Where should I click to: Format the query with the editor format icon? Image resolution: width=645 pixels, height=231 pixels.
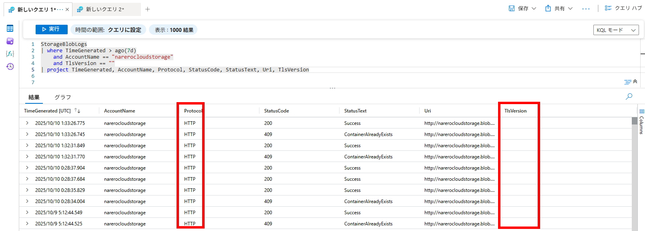(x=627, y=82)
